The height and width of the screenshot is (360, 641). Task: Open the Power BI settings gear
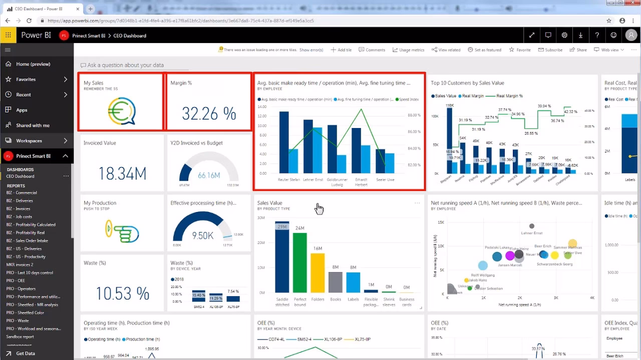564,35
